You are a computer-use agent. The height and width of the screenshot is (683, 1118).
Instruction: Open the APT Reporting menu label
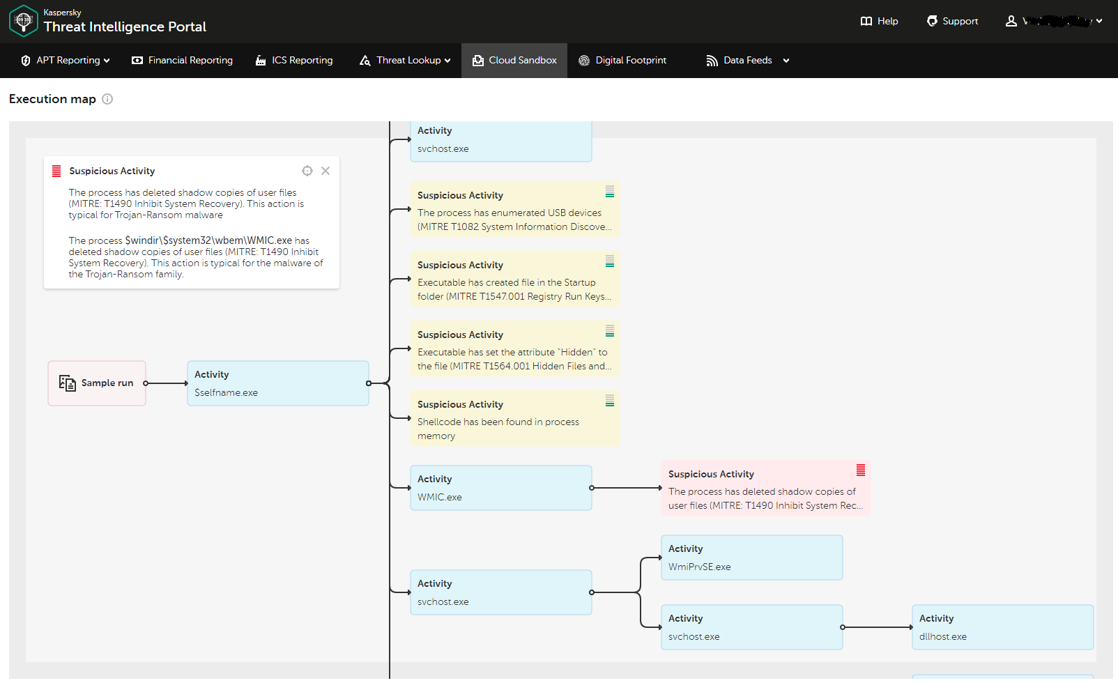pyautogui.click(x=68, y=61)
